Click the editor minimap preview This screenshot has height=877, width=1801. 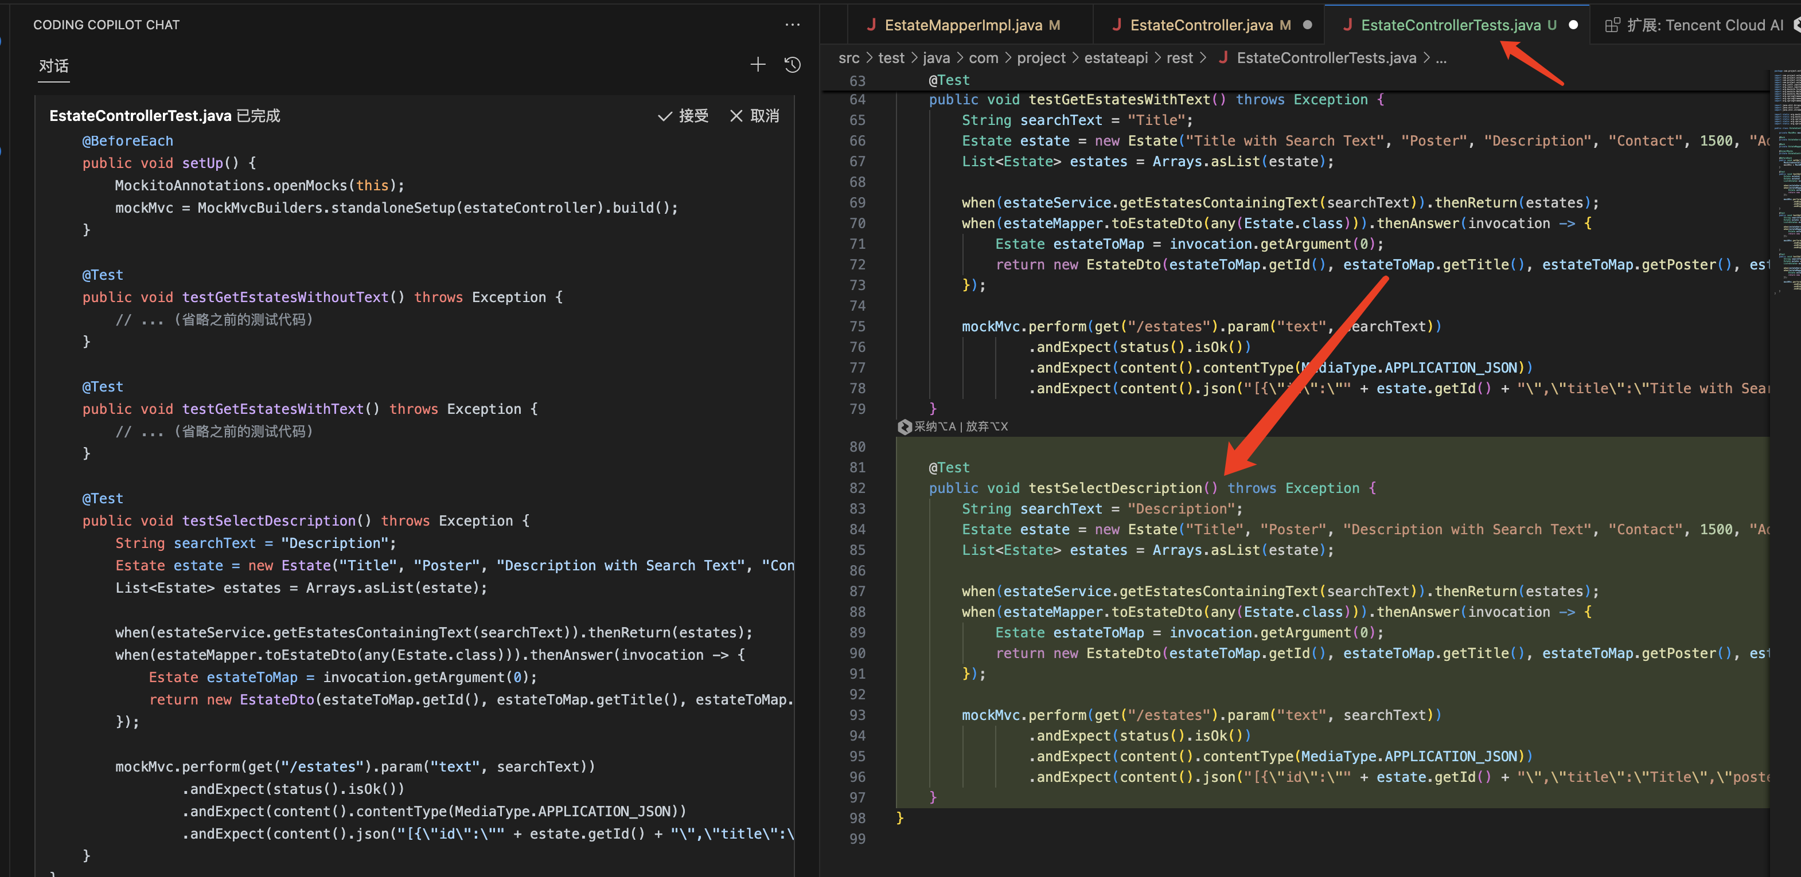[1786, 182]
